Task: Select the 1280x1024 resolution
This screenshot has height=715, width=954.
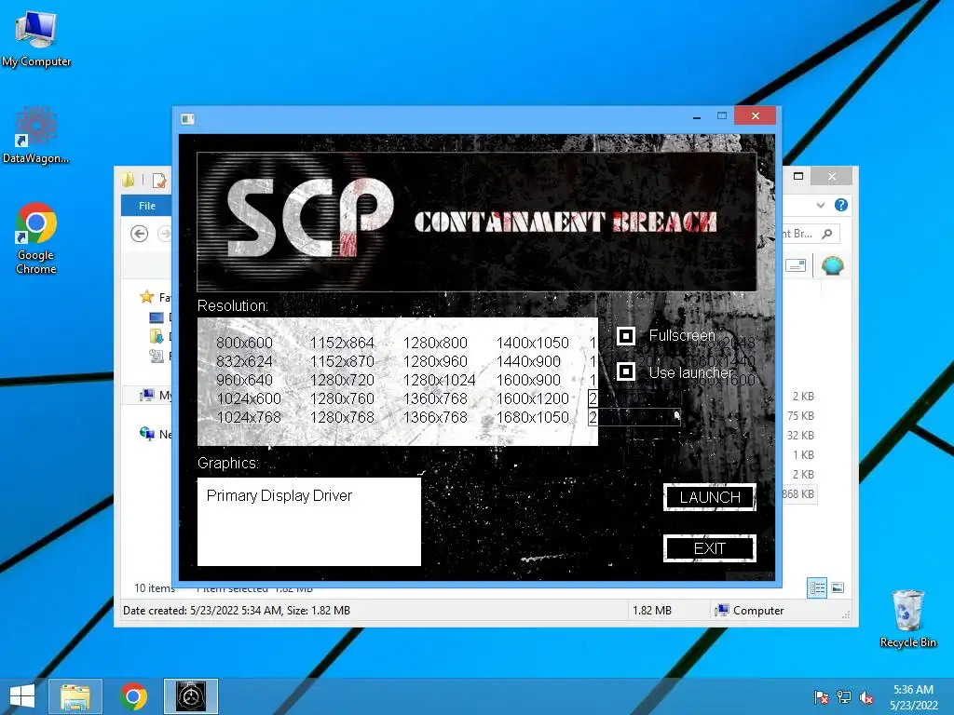Action: (x=440, y=380)
